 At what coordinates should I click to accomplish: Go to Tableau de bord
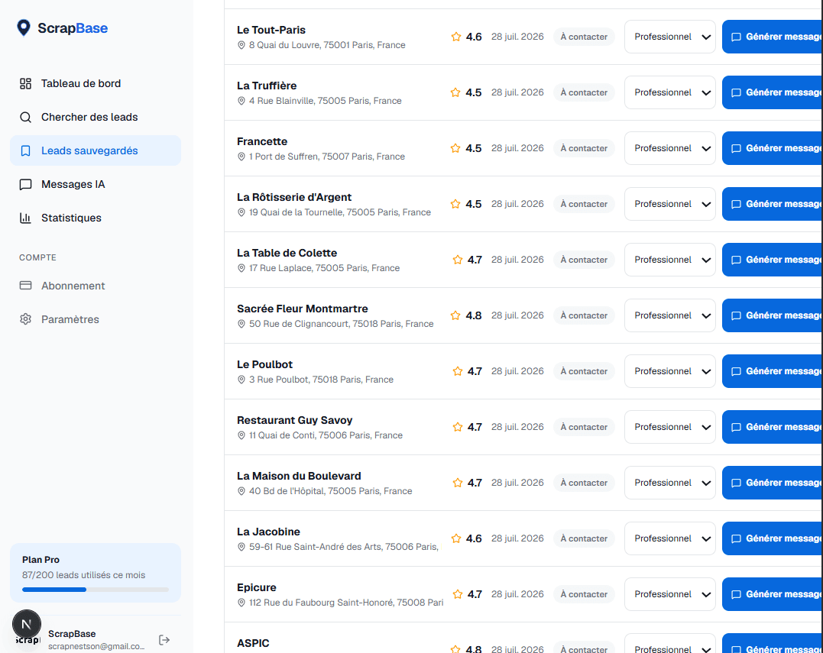96,83
